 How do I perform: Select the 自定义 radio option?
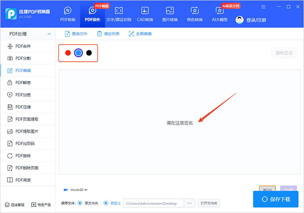pos(106,203)
